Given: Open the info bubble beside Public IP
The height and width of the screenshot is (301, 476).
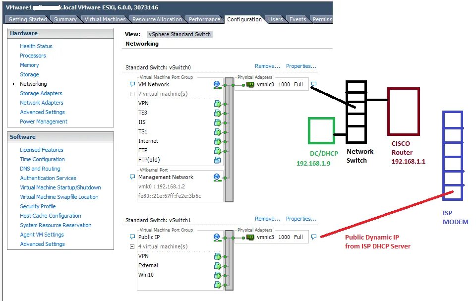Looking at the screenshot, I should [x=132, y=237].
